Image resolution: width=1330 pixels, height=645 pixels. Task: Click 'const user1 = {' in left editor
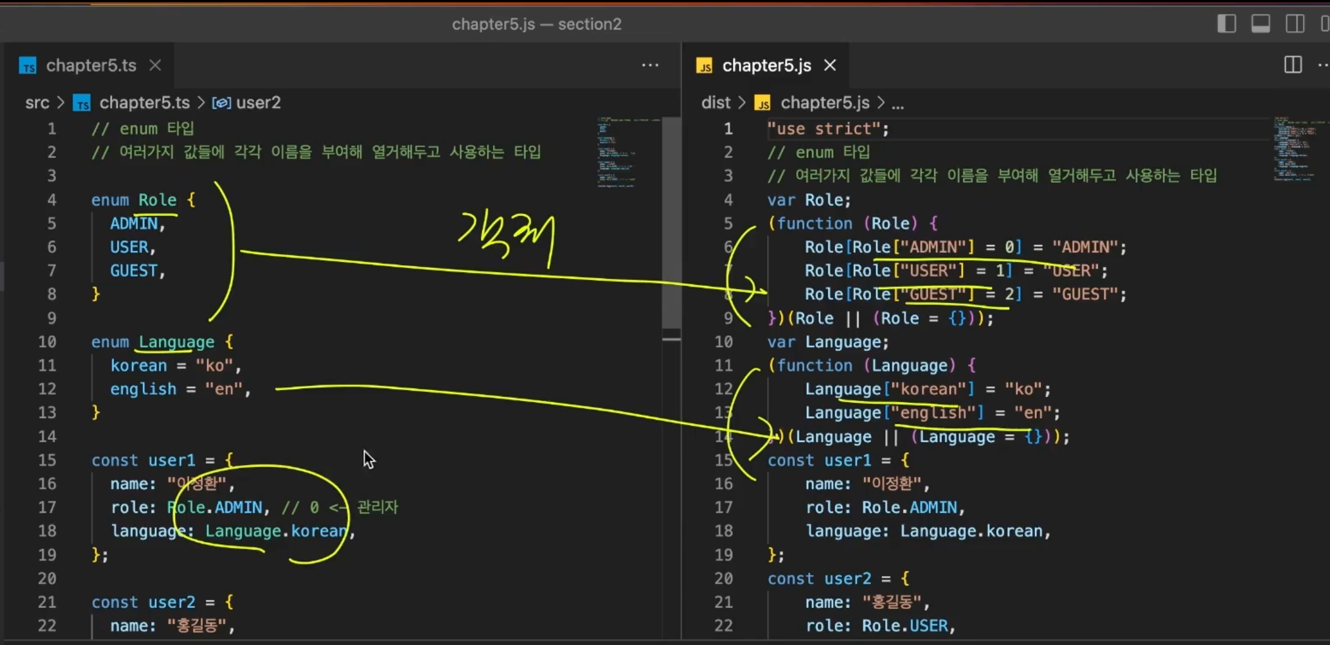(x=162, y=460)
